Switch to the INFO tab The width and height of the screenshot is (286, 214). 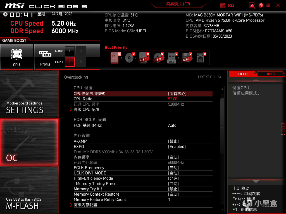(x=271, y=74)
